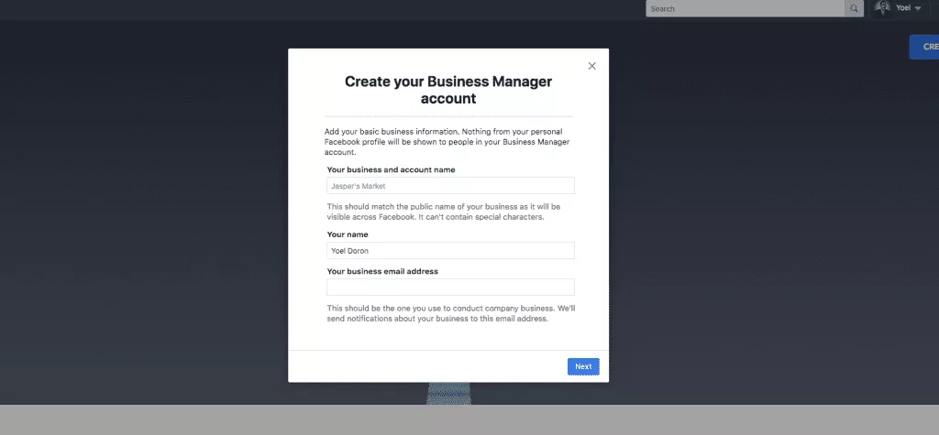Screen dimensions: 939x435
Task: Click the note starting 'This should be the one you use'
Action: click(451, 313)
